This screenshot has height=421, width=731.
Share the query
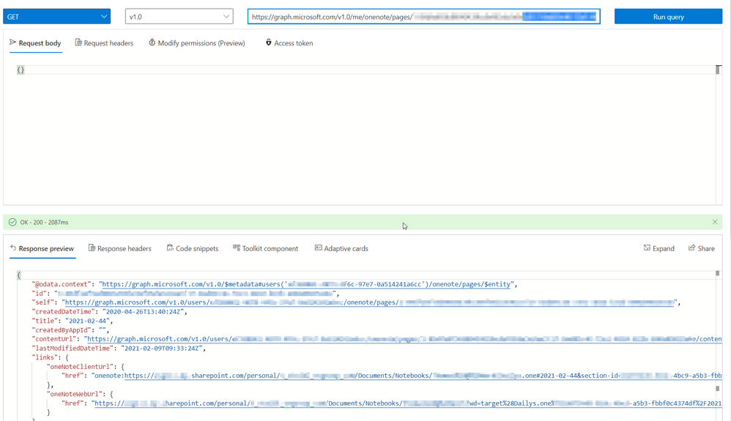(701, 248)
